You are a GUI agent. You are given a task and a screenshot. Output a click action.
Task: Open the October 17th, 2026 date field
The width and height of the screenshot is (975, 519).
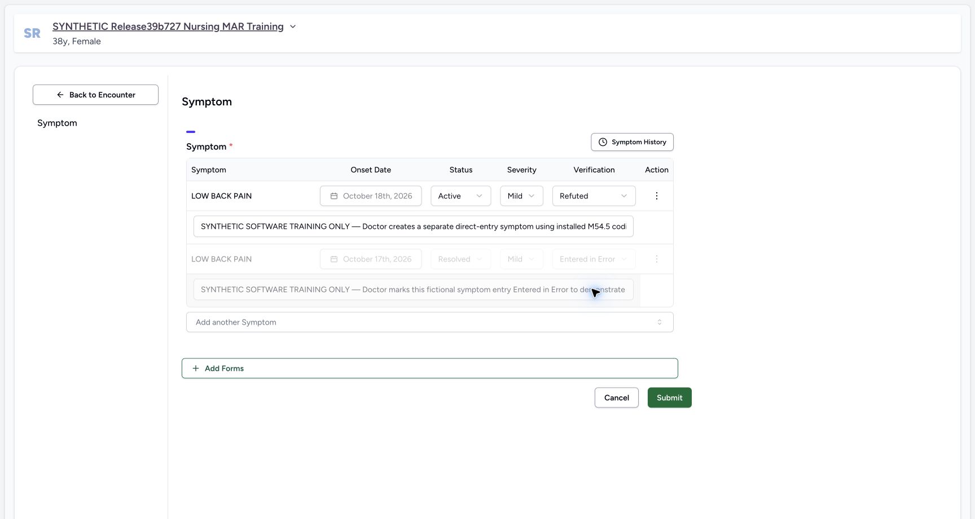(371, 259)
